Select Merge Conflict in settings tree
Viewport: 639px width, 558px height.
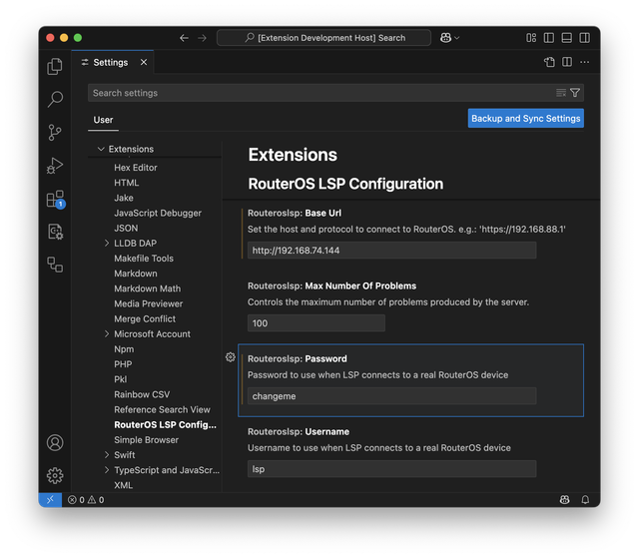145,318
